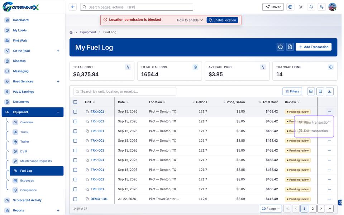The height and width of the screenshot is (215, 344).
Task: Click the help question-mark icon in My Fuel Log header
Action: (x=280, y=47)
